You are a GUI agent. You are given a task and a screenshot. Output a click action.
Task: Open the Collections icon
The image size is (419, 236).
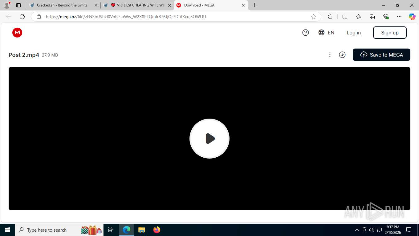(x=372, y=17)
